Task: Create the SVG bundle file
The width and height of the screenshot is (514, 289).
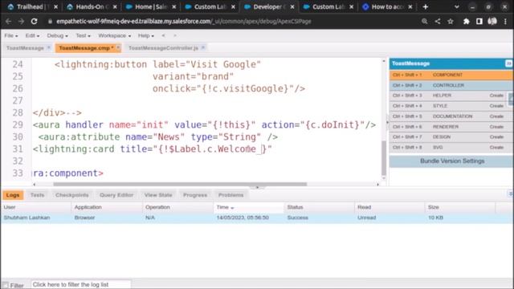Action: (496, 148)
